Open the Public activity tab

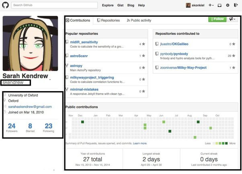coord(139,20)
